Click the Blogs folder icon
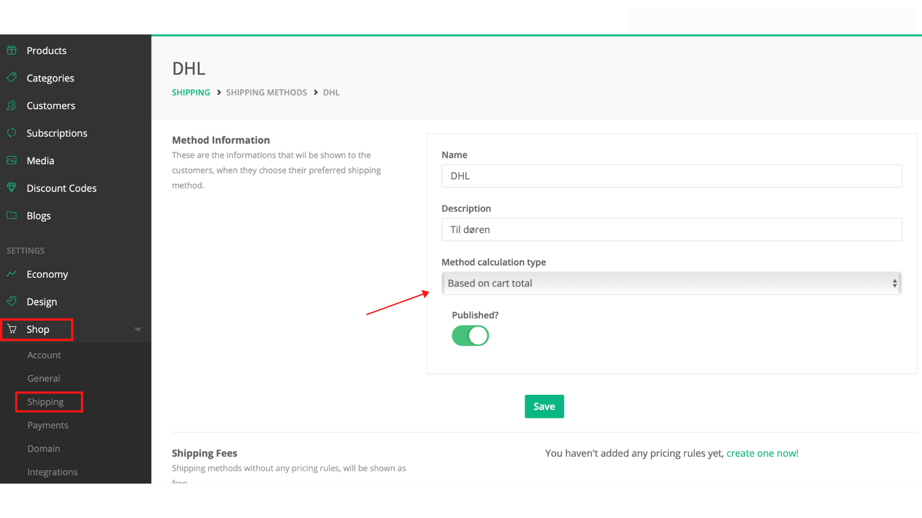 pos(12,215)
